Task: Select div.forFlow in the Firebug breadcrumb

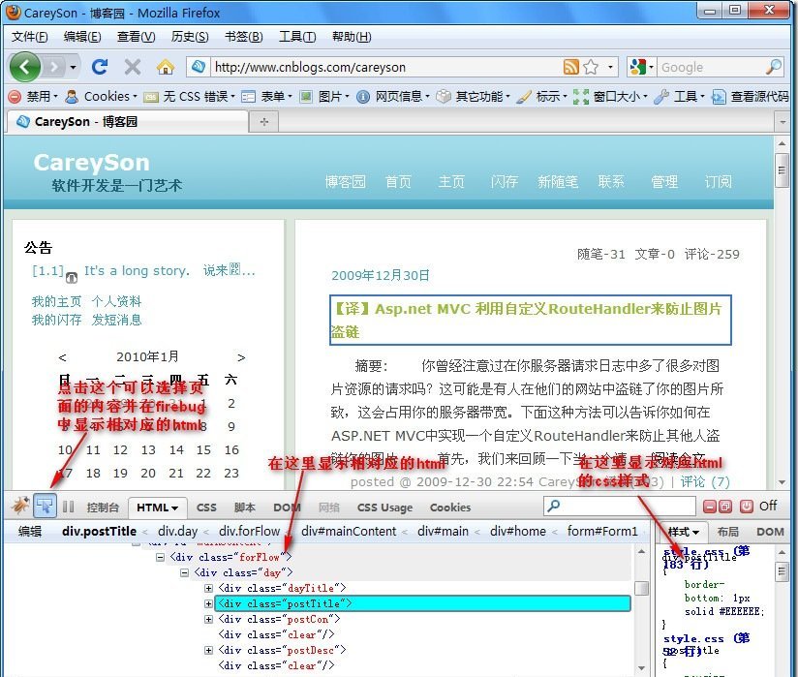Action: [x=250, y=532]
